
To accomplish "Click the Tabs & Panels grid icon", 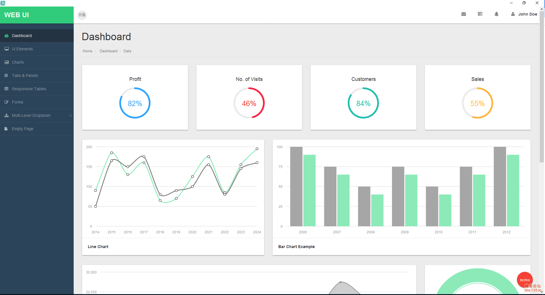I will click(x=6, y=76).
